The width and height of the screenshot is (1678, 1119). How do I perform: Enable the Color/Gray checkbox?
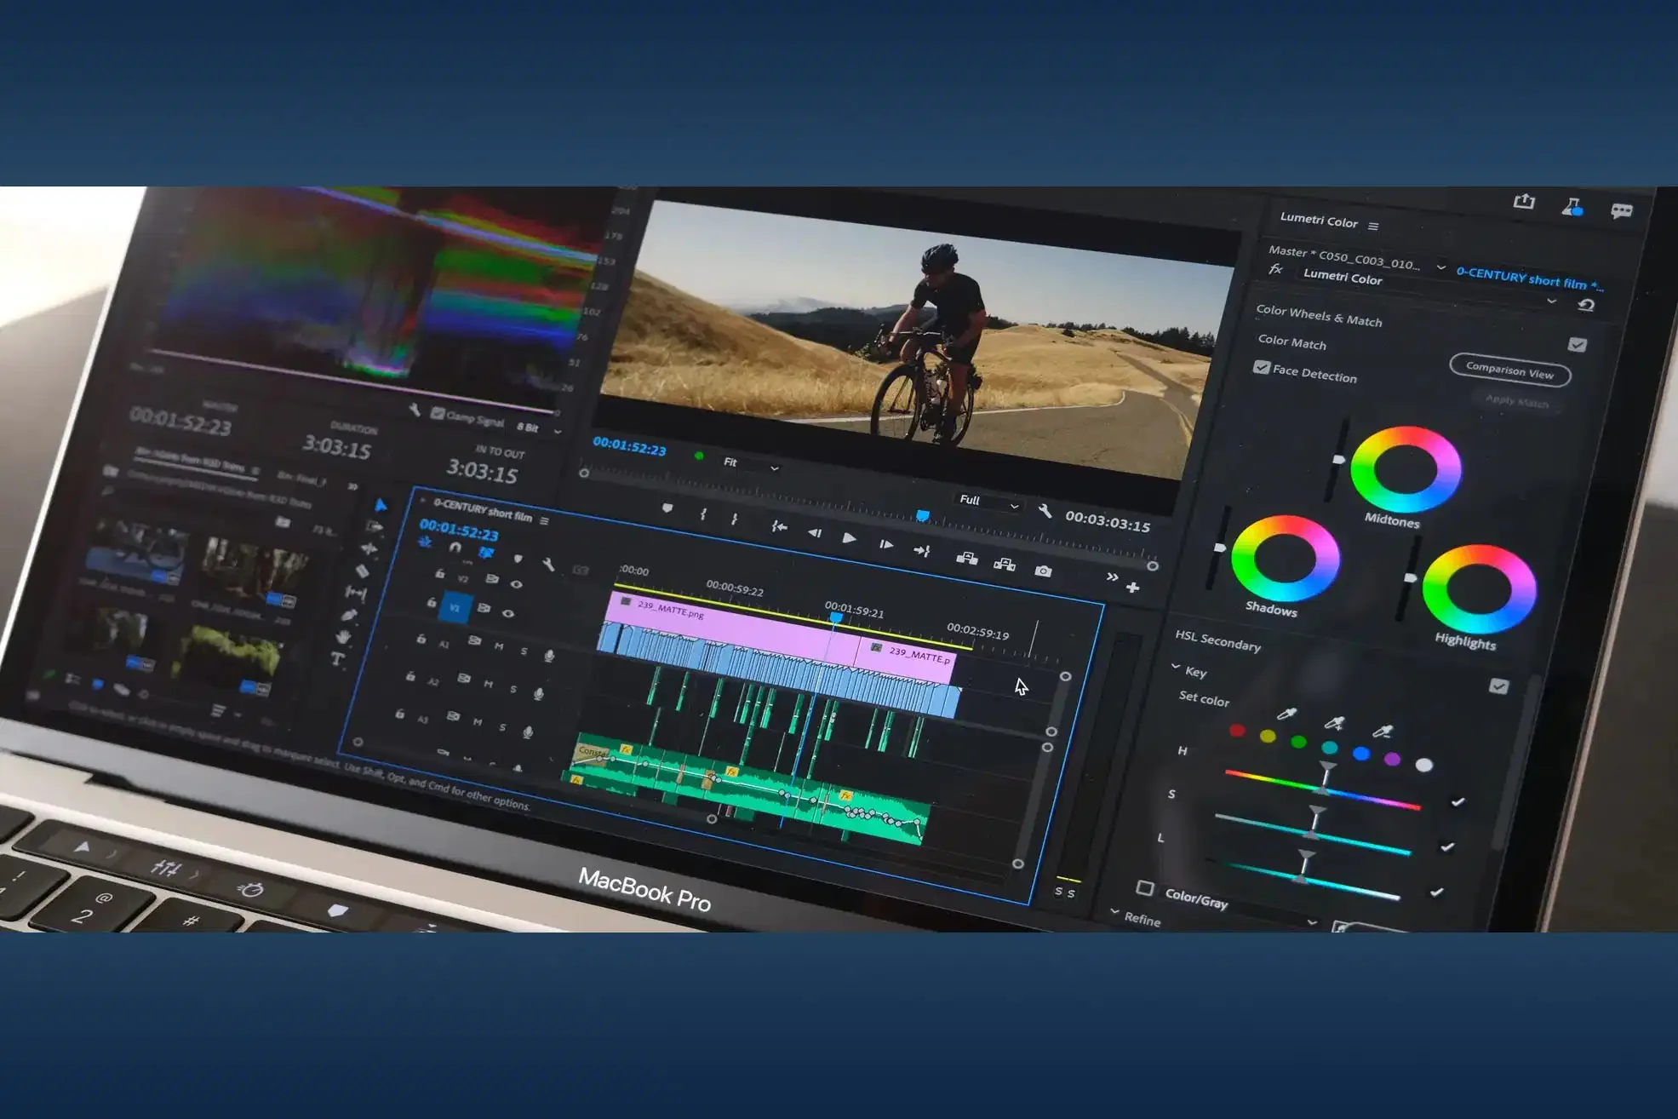pos(1145,888)
